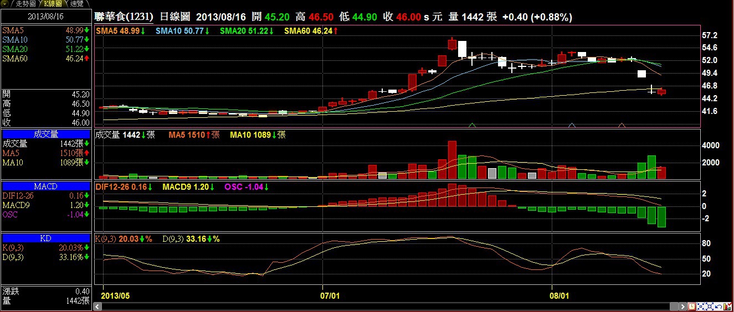Open the indicator settings bar-chart icon

(x=727, y=306)
